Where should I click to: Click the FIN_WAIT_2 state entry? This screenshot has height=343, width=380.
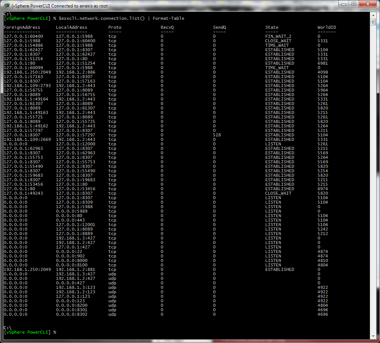[278, 36]
